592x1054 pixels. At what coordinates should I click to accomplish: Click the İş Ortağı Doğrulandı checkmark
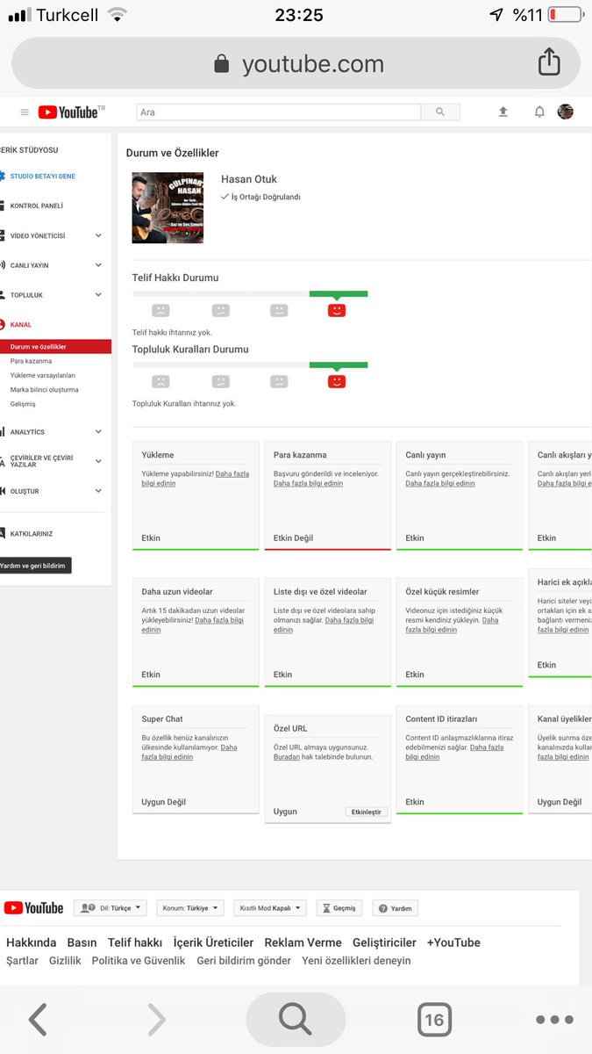[x=225, y=197]
